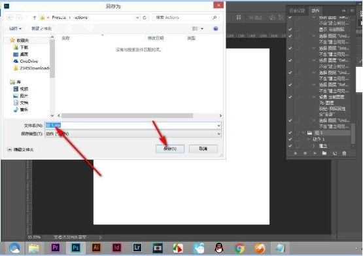This screenshot has height=256, width=363.
Task: Launch InDesign from the taskbar
Action: [x=116, y=248]
